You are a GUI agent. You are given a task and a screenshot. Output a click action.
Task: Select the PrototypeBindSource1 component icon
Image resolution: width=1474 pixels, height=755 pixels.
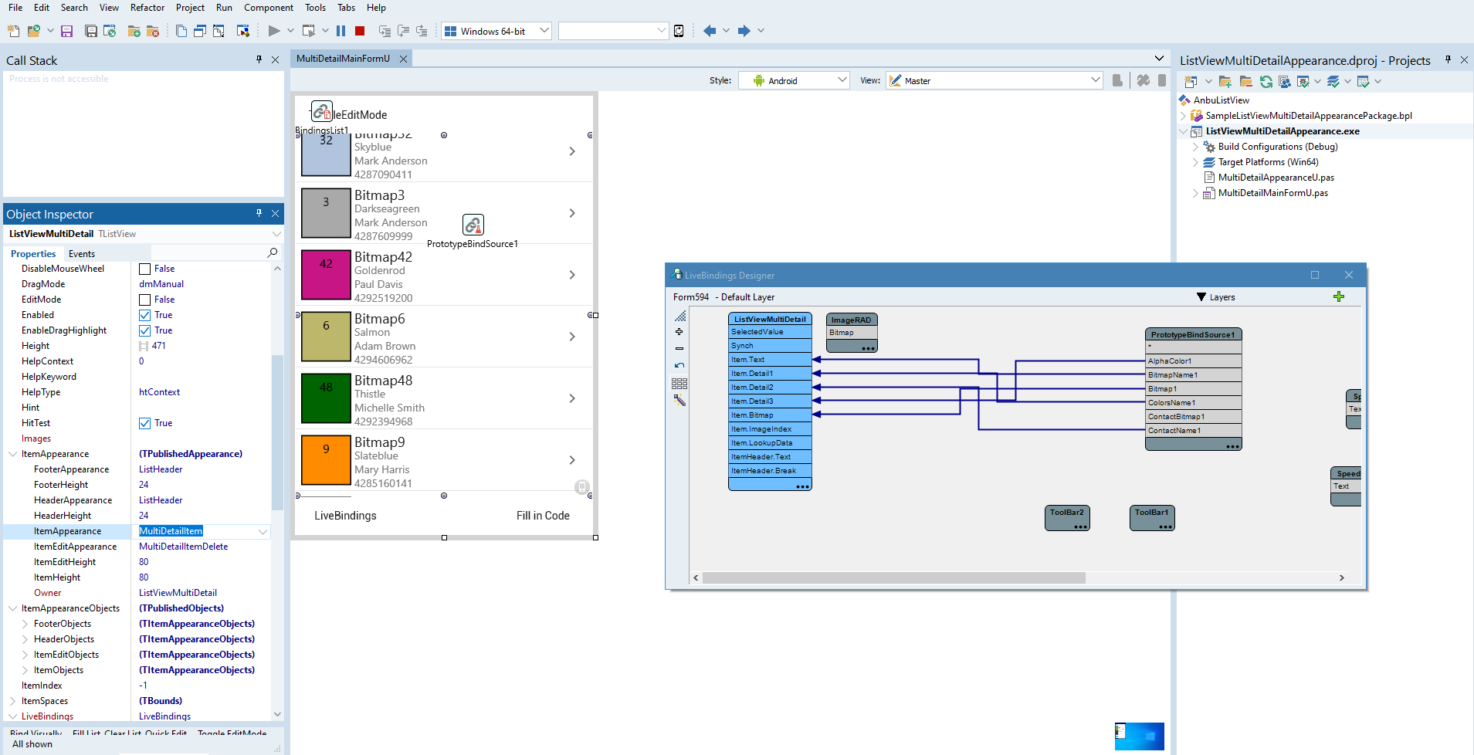click(473, 225)
